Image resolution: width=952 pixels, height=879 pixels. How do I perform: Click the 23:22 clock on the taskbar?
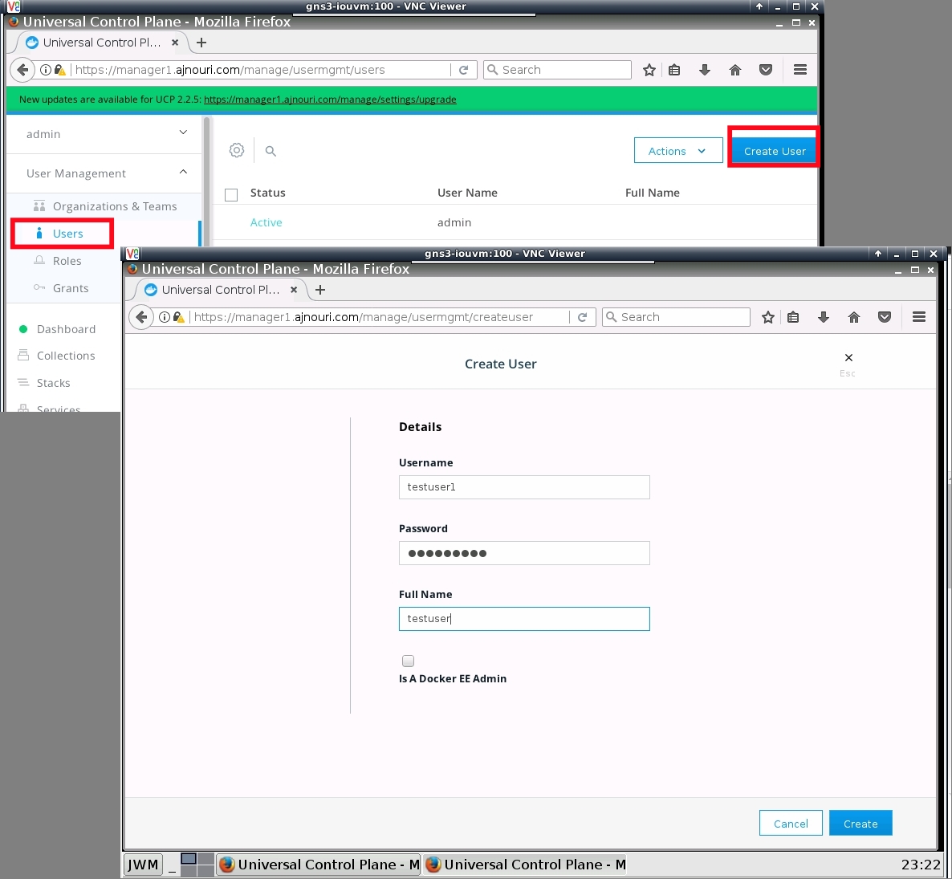[921, 865]
